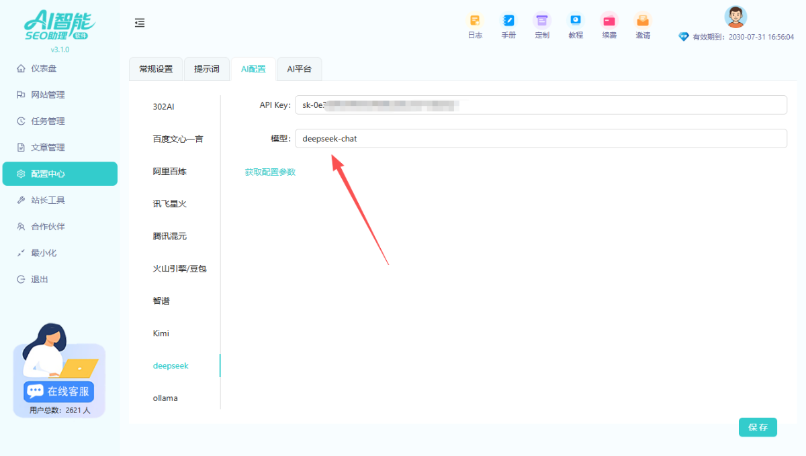Click the API Key input field
Image resolution: width=806 pixels, height=456 pixels.
pyautogui.click(x=541, y=105)
